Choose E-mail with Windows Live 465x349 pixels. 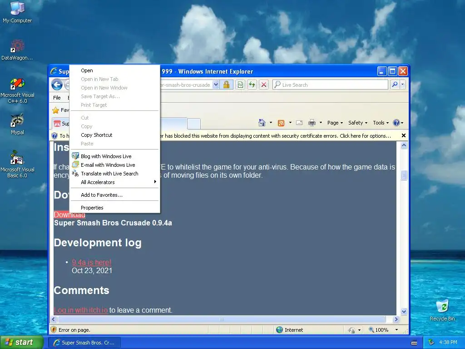click(x=115, y=165)
